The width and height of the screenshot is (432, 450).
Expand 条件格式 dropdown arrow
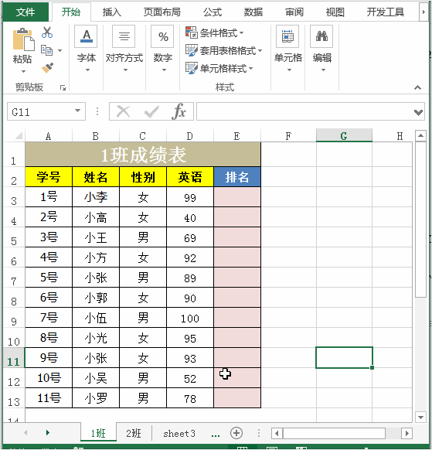[x=241, y=33]
